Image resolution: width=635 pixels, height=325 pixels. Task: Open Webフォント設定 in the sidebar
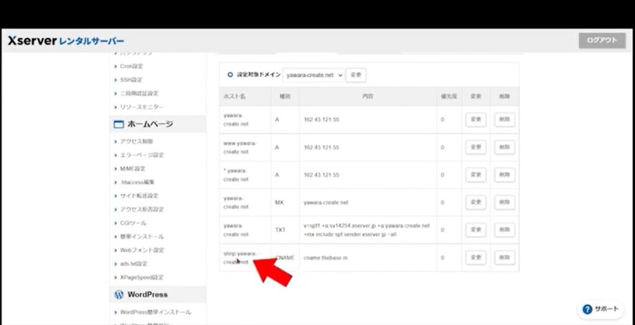(x=142, y=250)
